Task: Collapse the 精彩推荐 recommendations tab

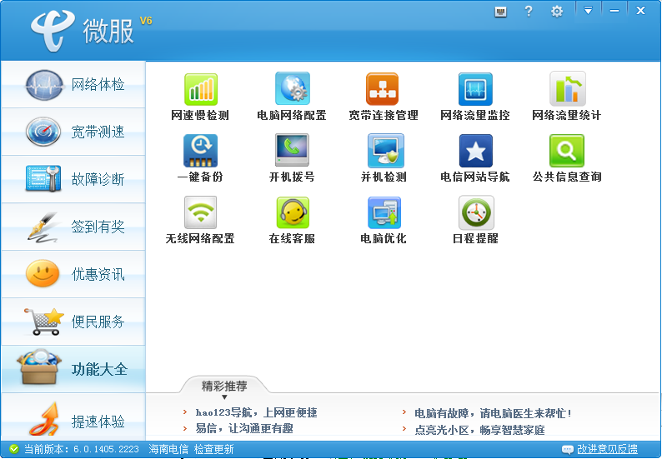Action: pyautogui.click(x=224, y=387)
